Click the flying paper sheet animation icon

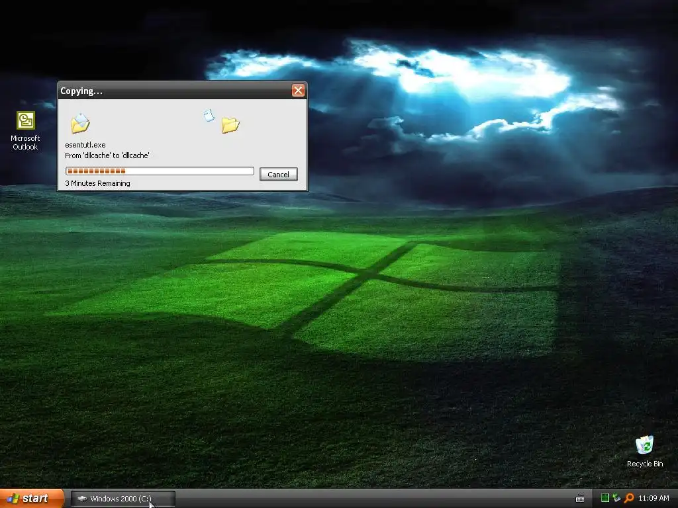click(x=209, y=115)
